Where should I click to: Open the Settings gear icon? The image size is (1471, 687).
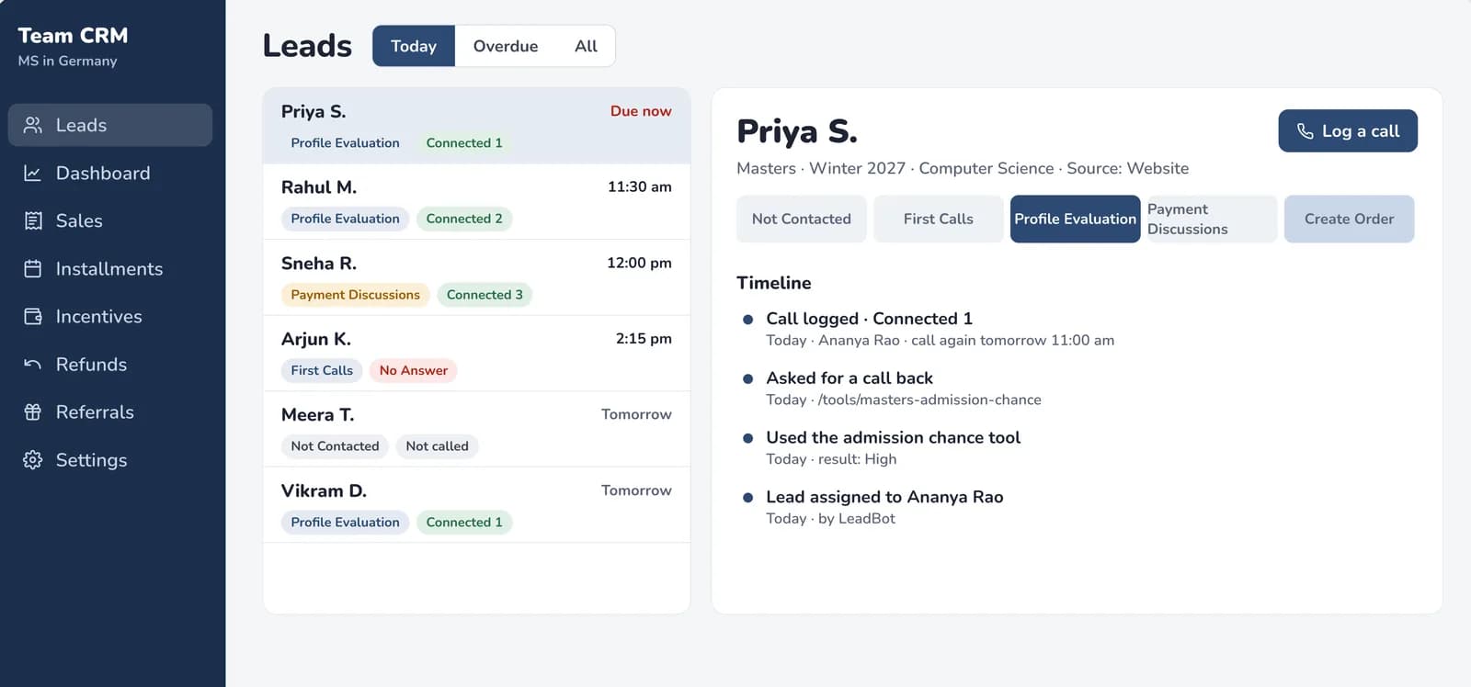click(33, 459)
